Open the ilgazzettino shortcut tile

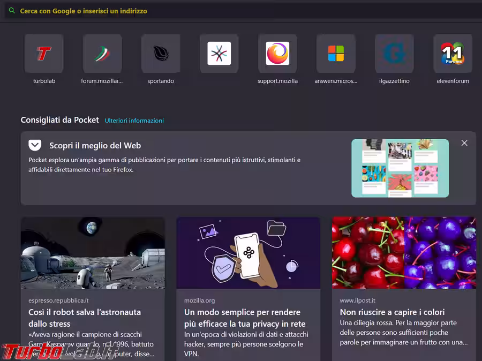click(x=394, y=54)
